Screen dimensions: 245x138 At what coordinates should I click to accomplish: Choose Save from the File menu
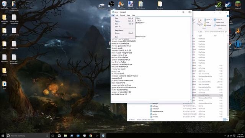(123, 24)
